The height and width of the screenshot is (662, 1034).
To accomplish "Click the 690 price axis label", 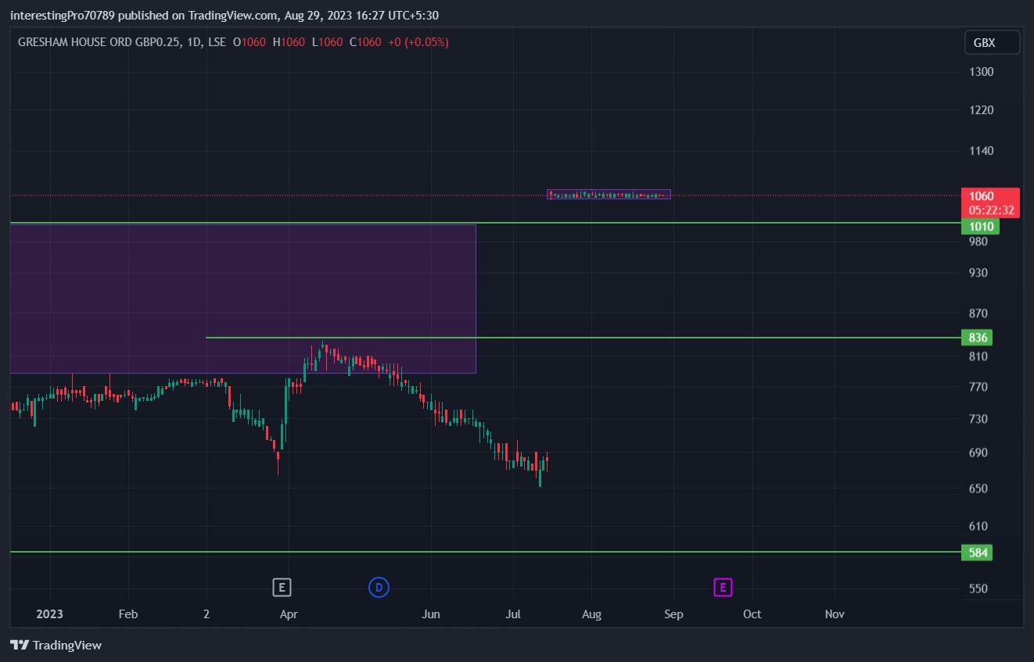I will [978, 453].
